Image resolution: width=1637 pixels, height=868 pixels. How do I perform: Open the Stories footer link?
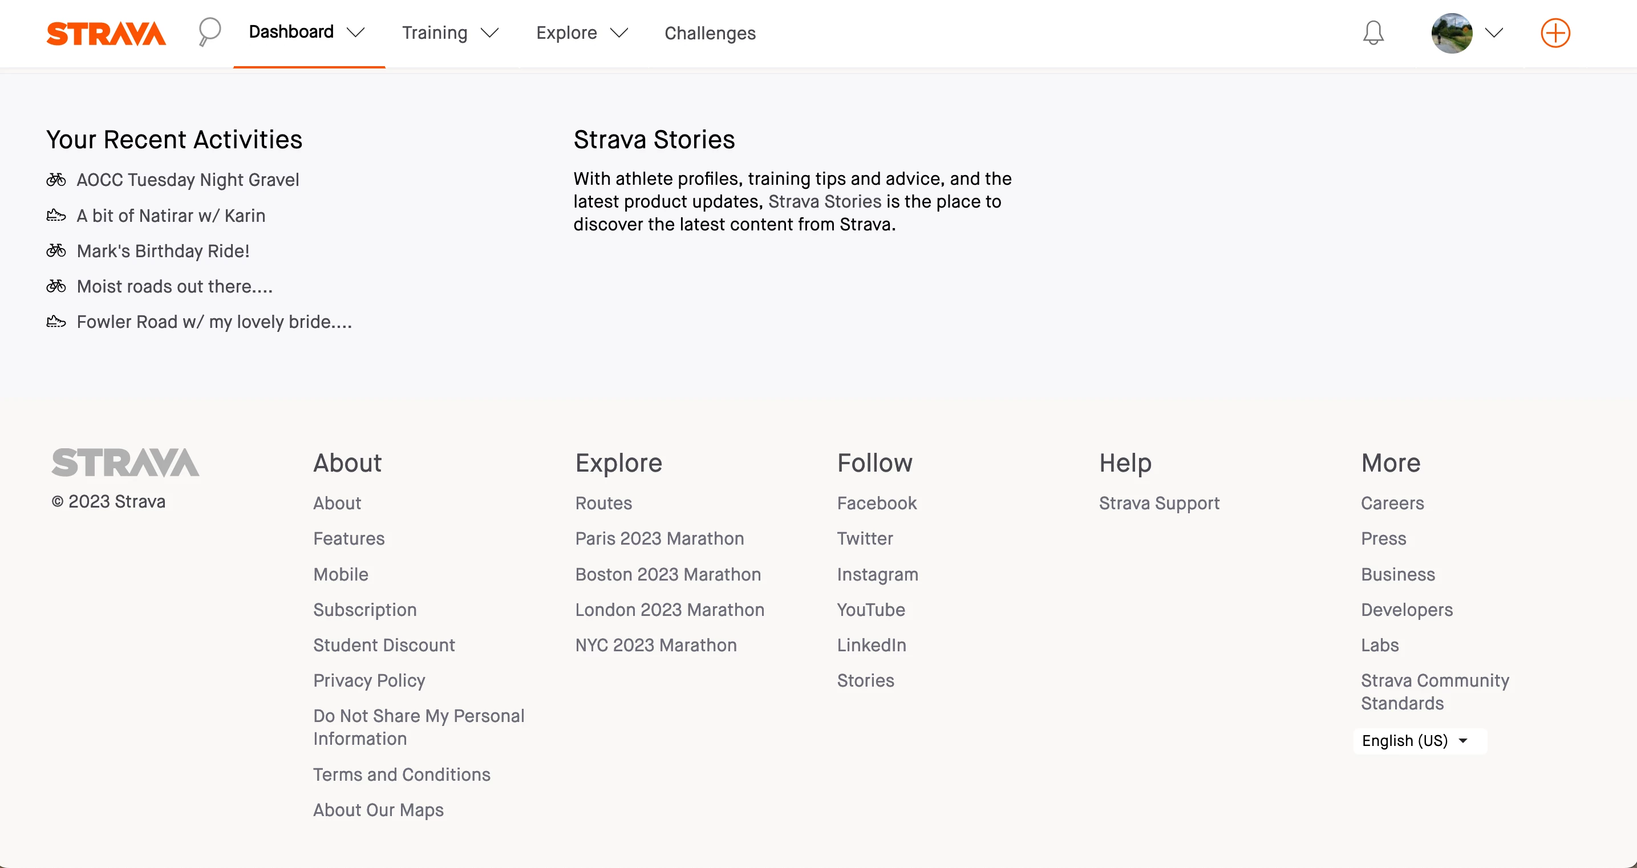coord(865,681)
